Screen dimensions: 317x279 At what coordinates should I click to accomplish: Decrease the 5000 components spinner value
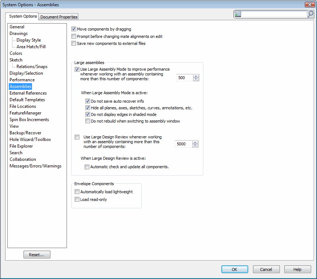click(x=195, y=145)
